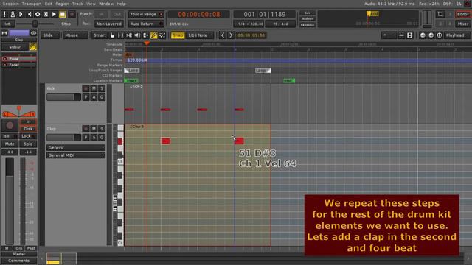This screenshot has width=472, height=265.
Task: Open the Slide edit mode dropdown
Action: [50, 35]
